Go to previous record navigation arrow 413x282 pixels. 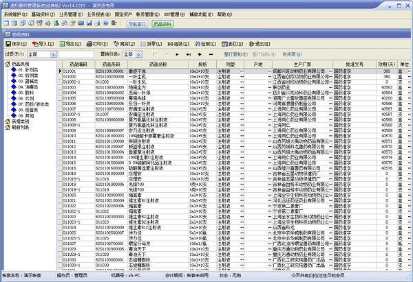[166, 54]
